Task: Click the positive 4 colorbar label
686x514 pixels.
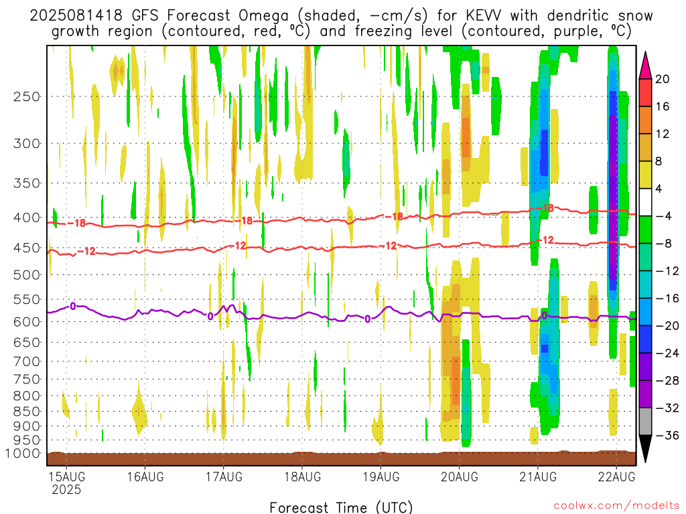Action: [x=659, y=189]
